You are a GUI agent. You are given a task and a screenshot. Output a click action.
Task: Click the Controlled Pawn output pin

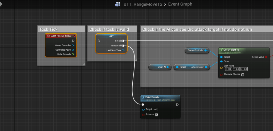click(x=73, y=50)
